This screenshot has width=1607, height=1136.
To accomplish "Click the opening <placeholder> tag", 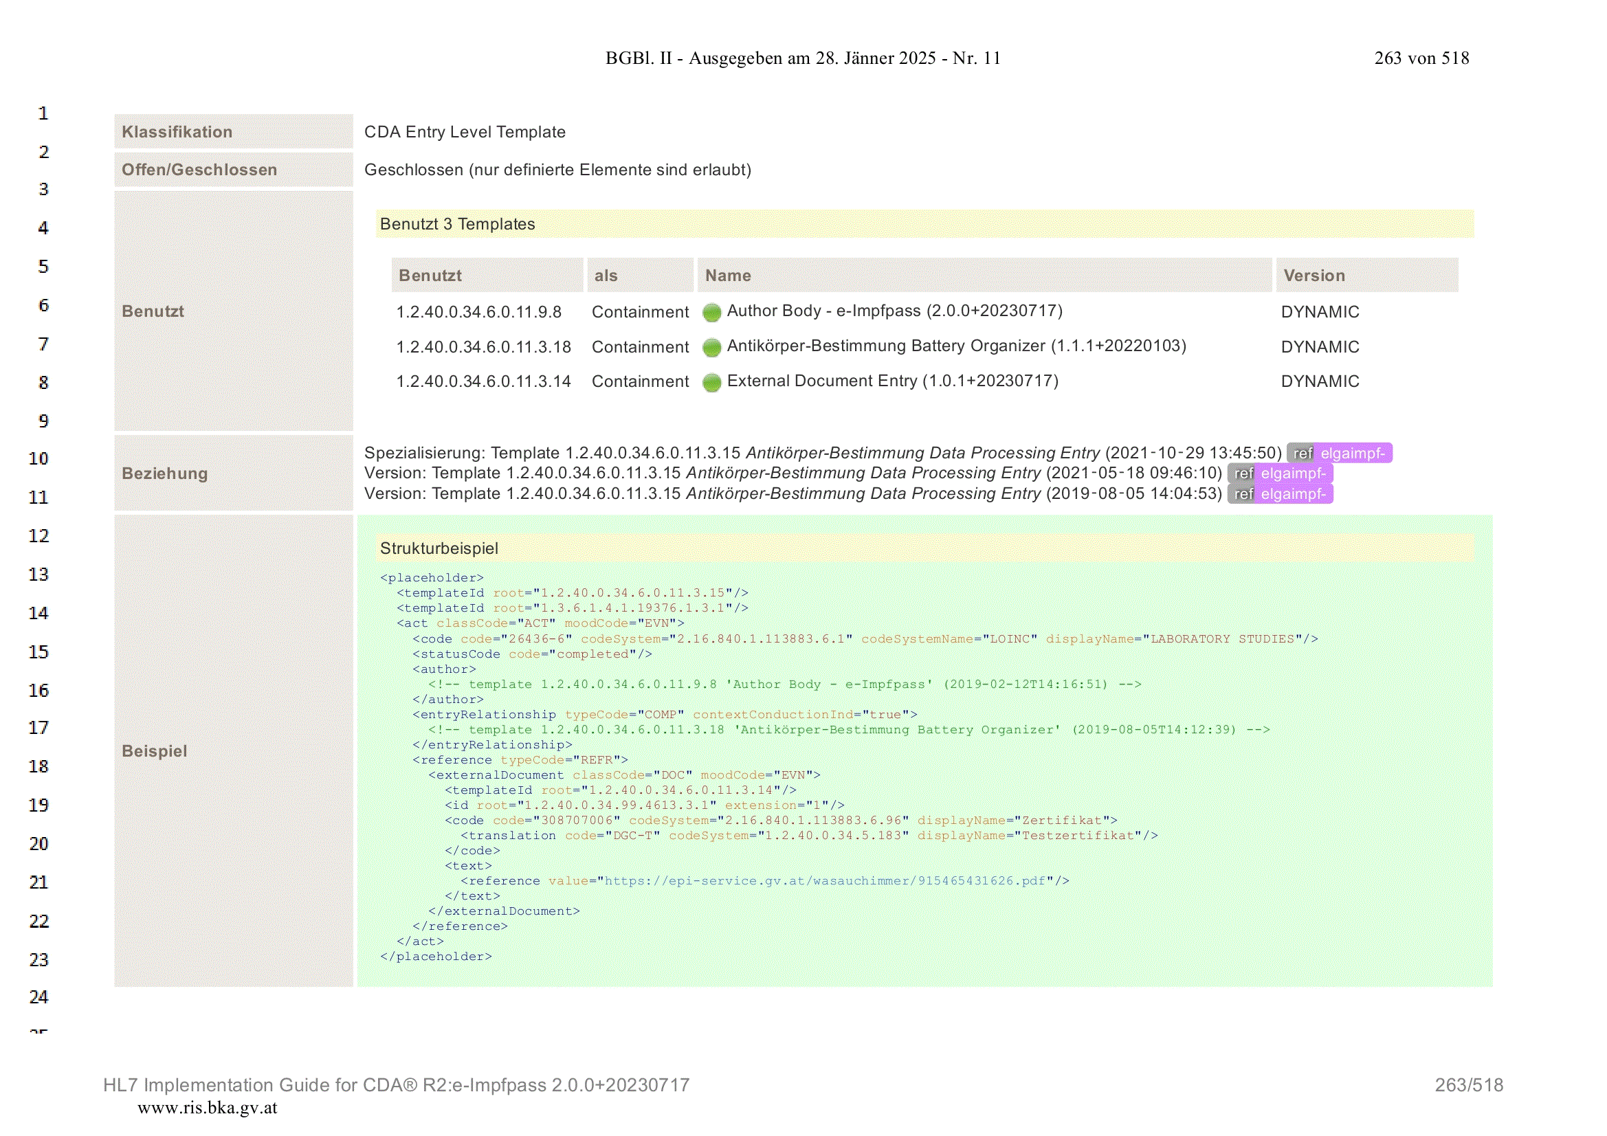I will pos(432,577).
